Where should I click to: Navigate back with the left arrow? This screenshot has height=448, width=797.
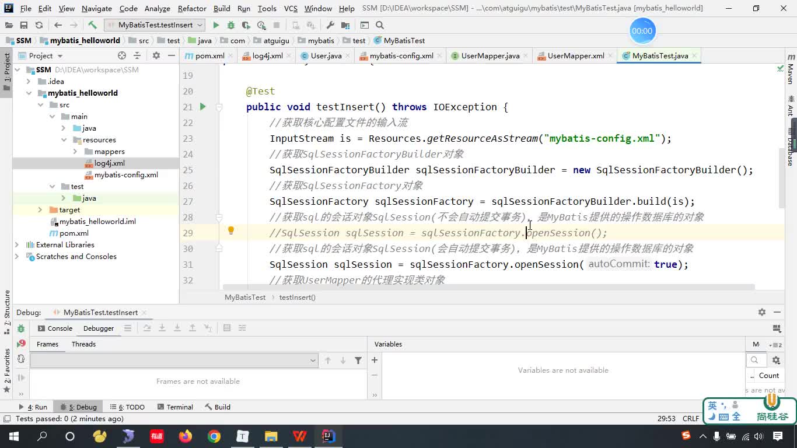58,25
